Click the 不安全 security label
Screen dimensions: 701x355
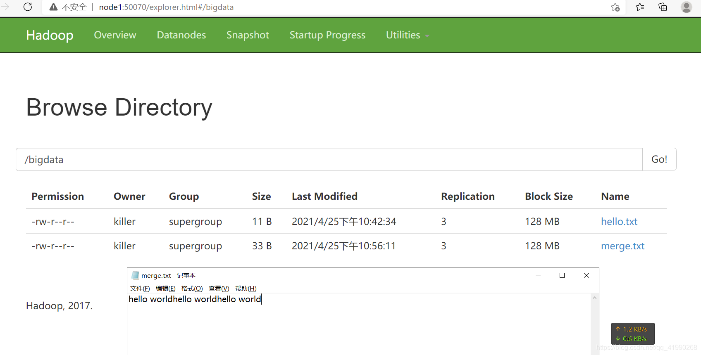click(74, 7)
